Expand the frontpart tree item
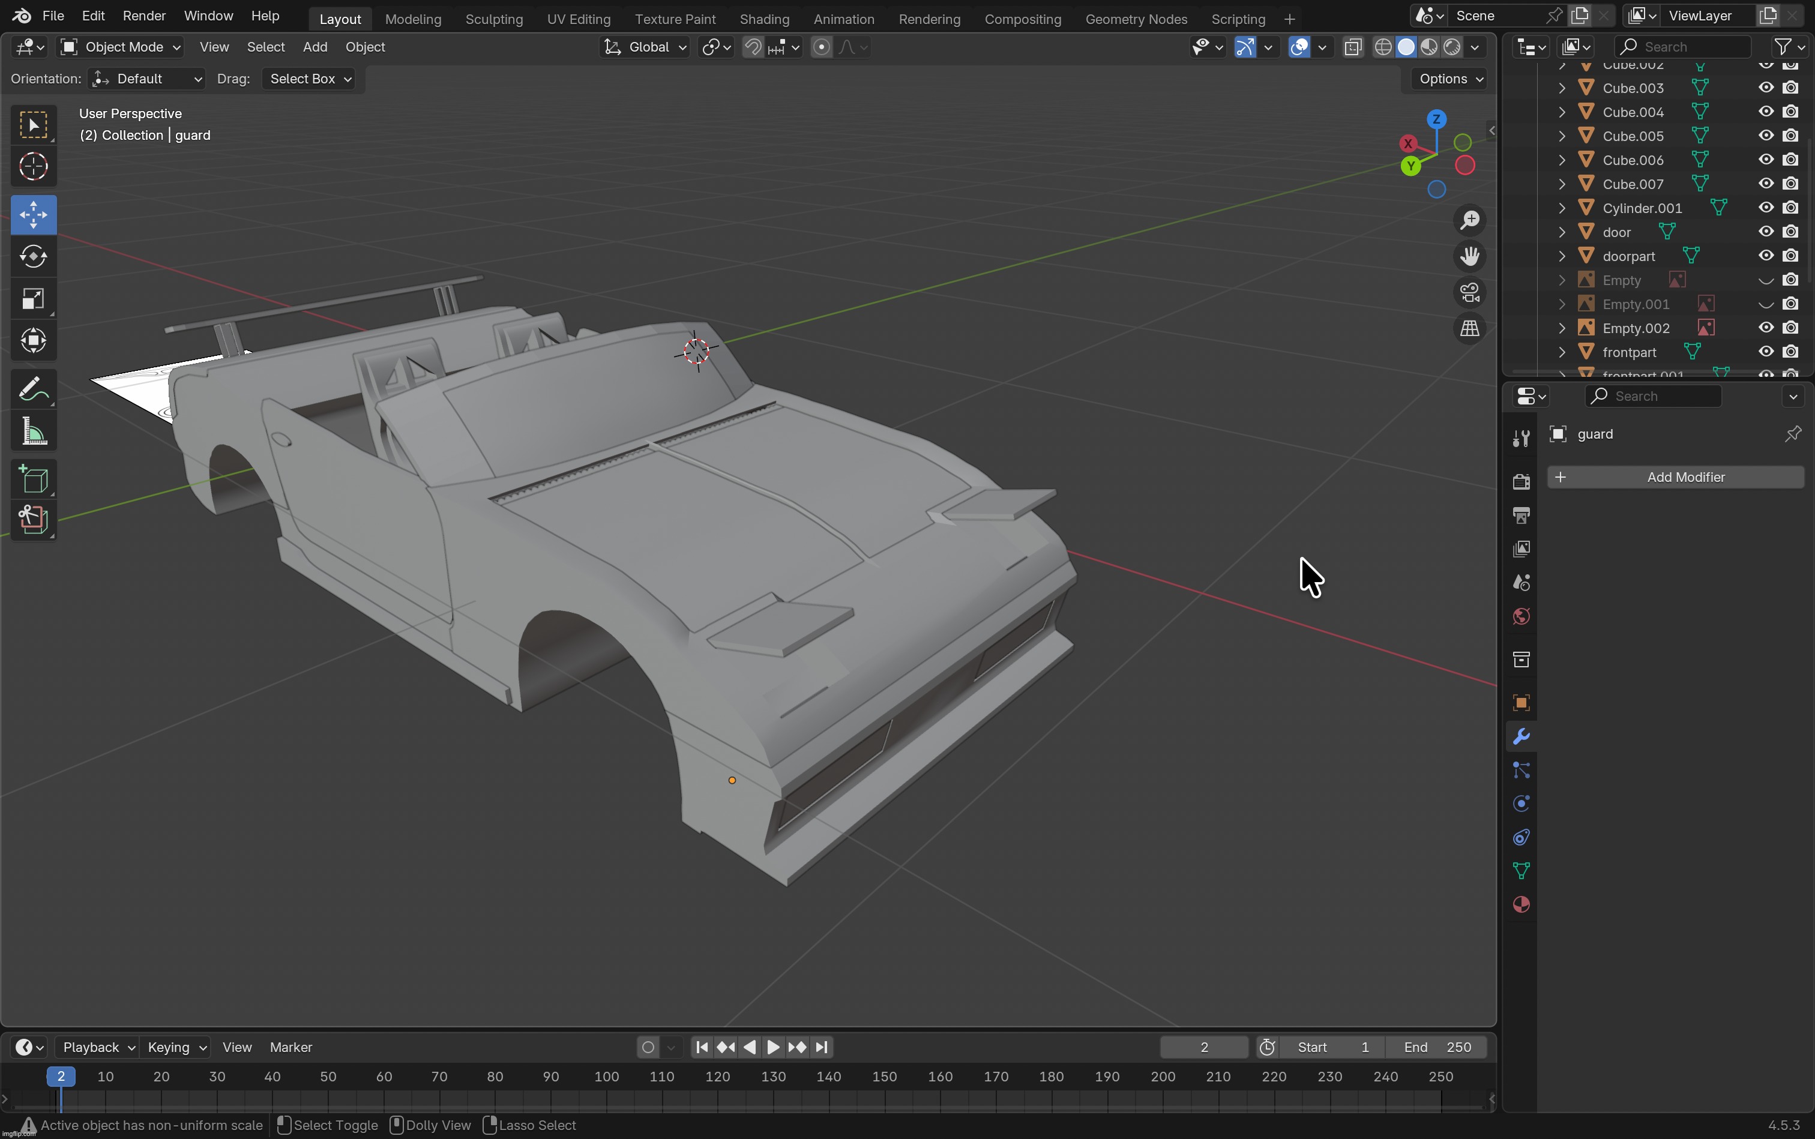Screen dimensions: 1815x1139 (x=1562, y=352)
